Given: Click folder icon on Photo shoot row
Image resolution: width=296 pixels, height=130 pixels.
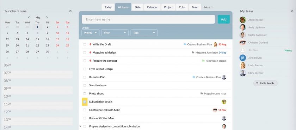Looking at the screenshot, I should coord(202,93).
